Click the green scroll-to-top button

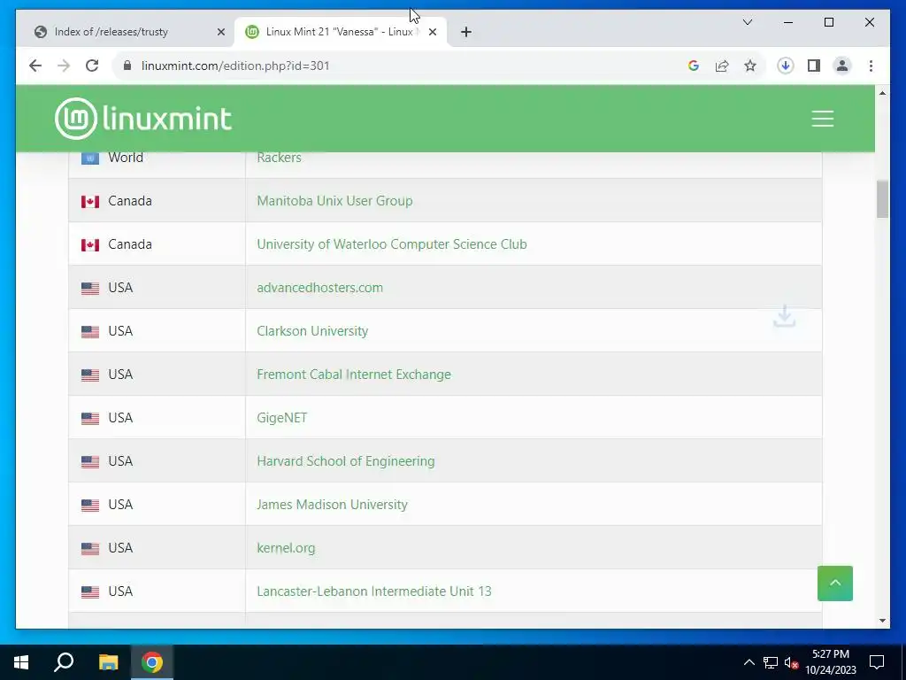pyautogui.click(x=835, y=583)
